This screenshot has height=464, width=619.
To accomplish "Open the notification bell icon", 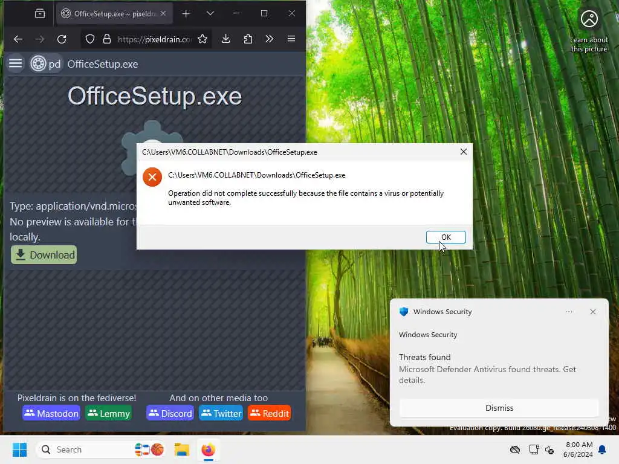I will (x=603, y=449).
